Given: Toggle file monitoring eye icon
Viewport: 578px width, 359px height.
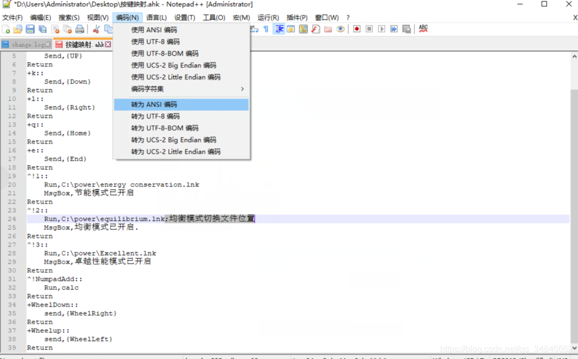Looking at the screenshot, I should coord(340,29).
